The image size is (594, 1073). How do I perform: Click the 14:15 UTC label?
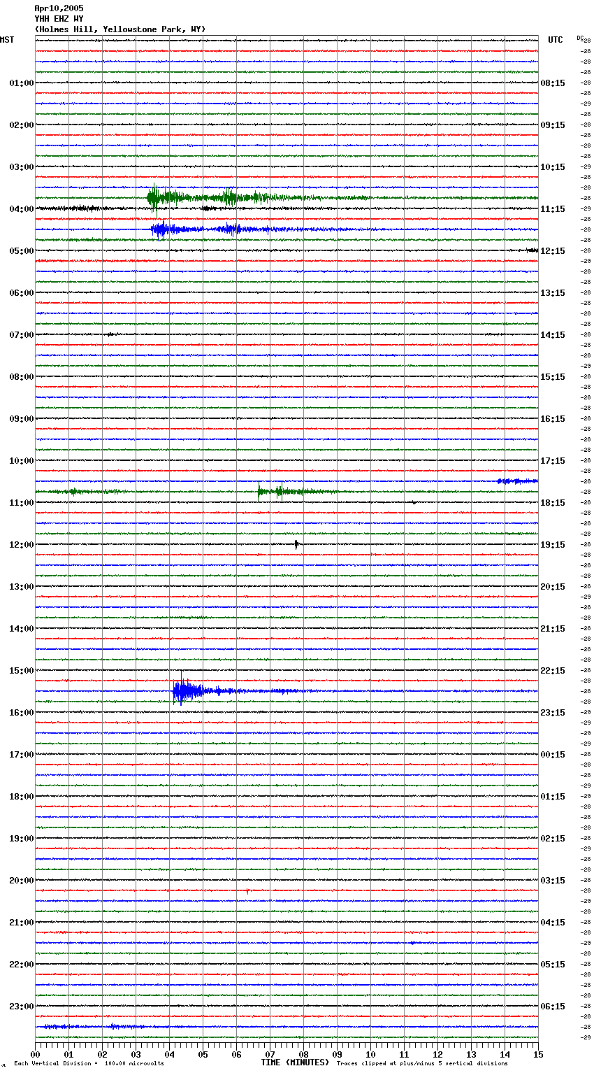pyautogui.click(x=553, y=335)
